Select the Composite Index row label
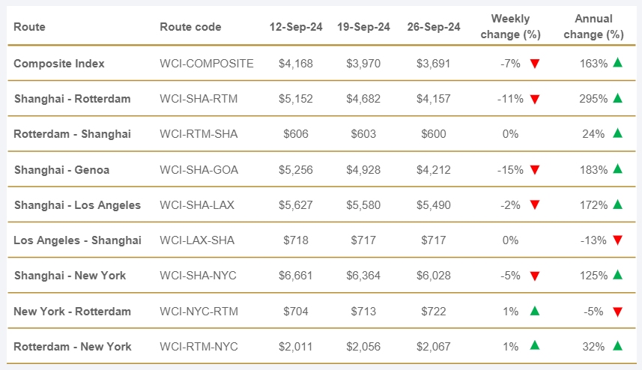 click(x=59, y=64)
